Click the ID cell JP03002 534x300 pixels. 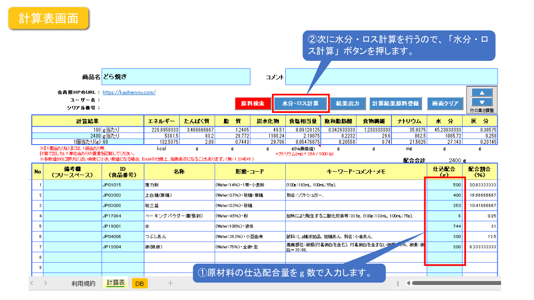click(123, 205)
